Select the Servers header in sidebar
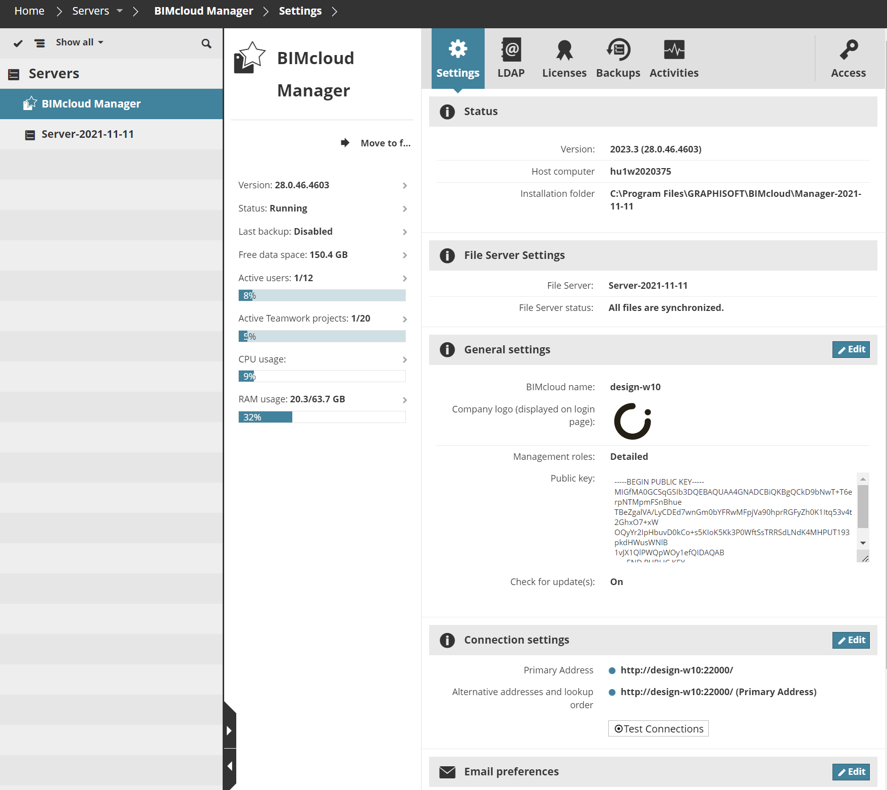The width and height of the screenshot is (887, 790). [x=111, y=74]
